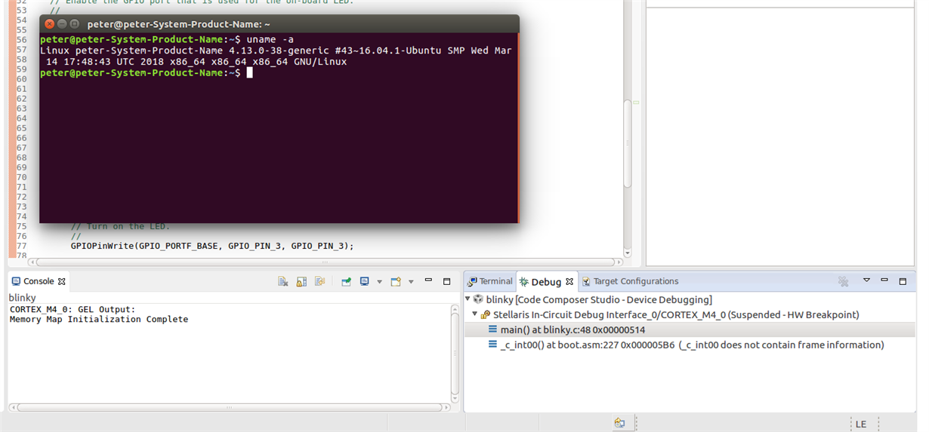Click the CORTEX_M4_0 core icon in Debug tree
The image size is (929, 432).
pyautogui.click(x=486, y=314)
